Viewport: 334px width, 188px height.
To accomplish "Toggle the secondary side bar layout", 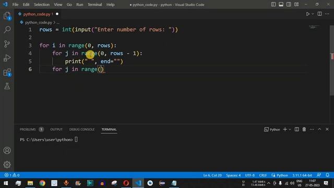I will (289, 5).
